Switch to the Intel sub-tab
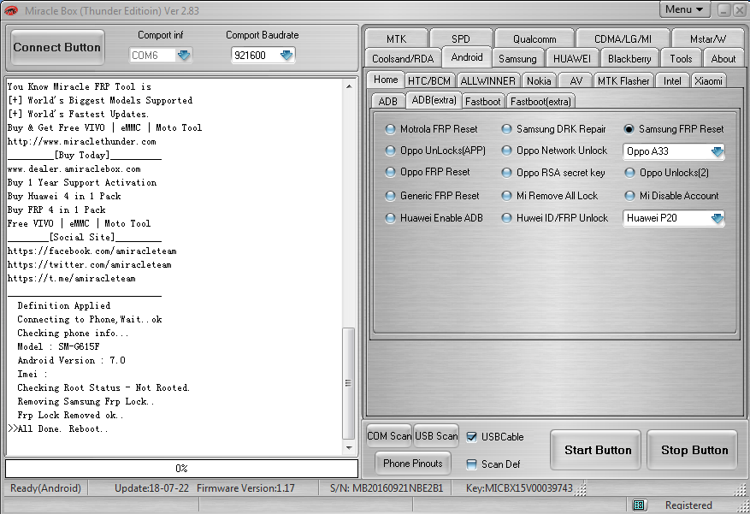The height and width of the screenshot is (514, 750). 672,80
